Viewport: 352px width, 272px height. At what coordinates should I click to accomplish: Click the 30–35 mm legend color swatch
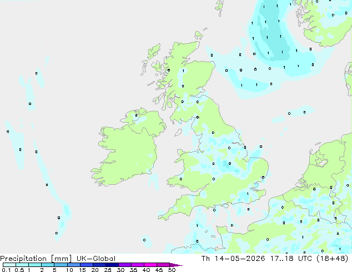coord(125,265)
